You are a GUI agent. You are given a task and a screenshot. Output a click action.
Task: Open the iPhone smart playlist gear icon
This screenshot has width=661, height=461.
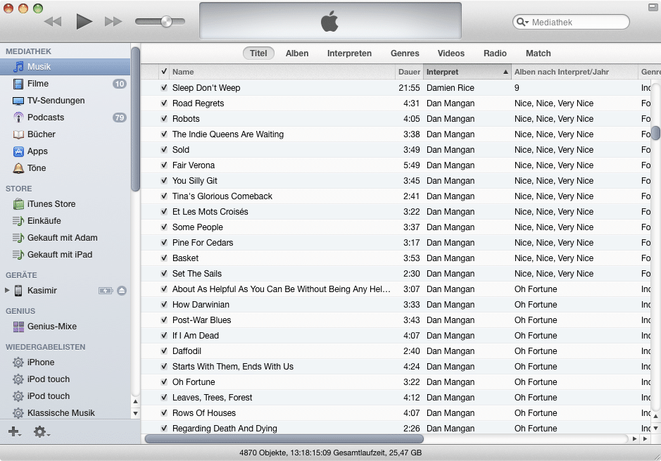(x=18, y=362)
